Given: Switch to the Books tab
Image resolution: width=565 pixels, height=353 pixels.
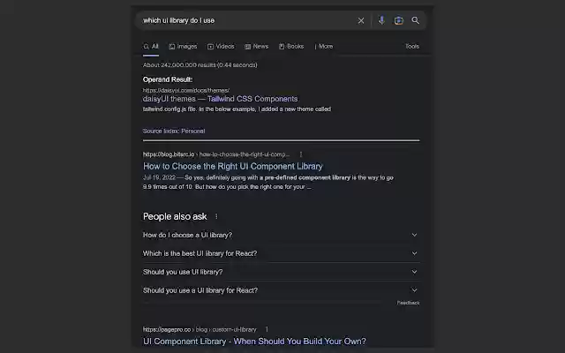Looking at the screenshot, I should pos(291,47).
